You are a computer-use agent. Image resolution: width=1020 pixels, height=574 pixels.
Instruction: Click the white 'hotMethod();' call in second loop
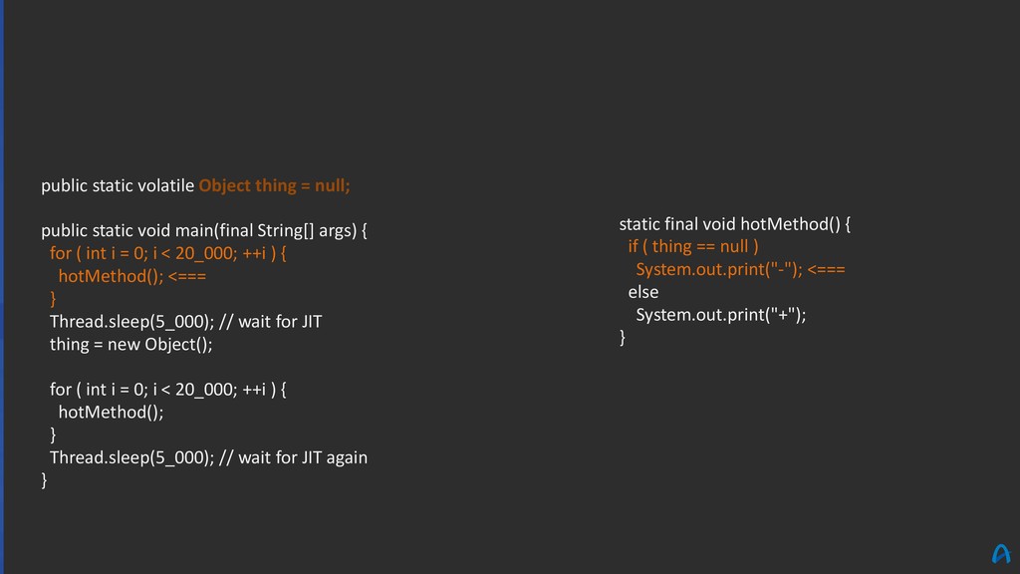[111, 412]
